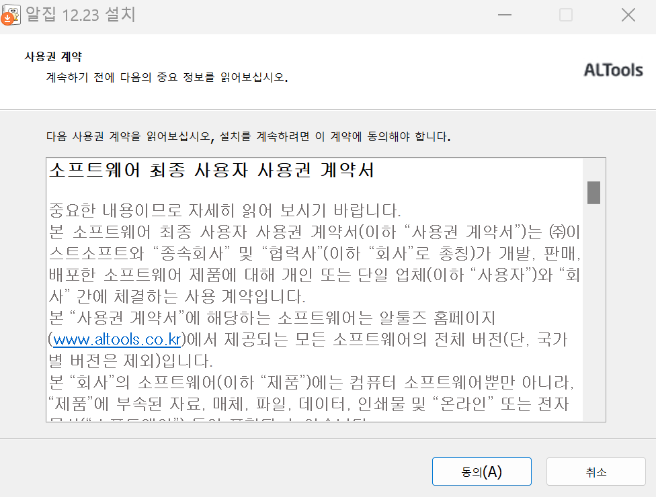
Task: Click the 사용권 계약 heading text
Action: pos(54,56)
